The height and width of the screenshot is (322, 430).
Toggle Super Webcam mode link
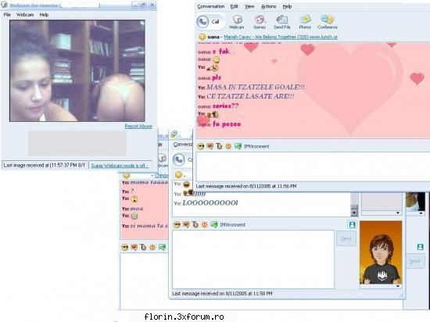[120, 165]
